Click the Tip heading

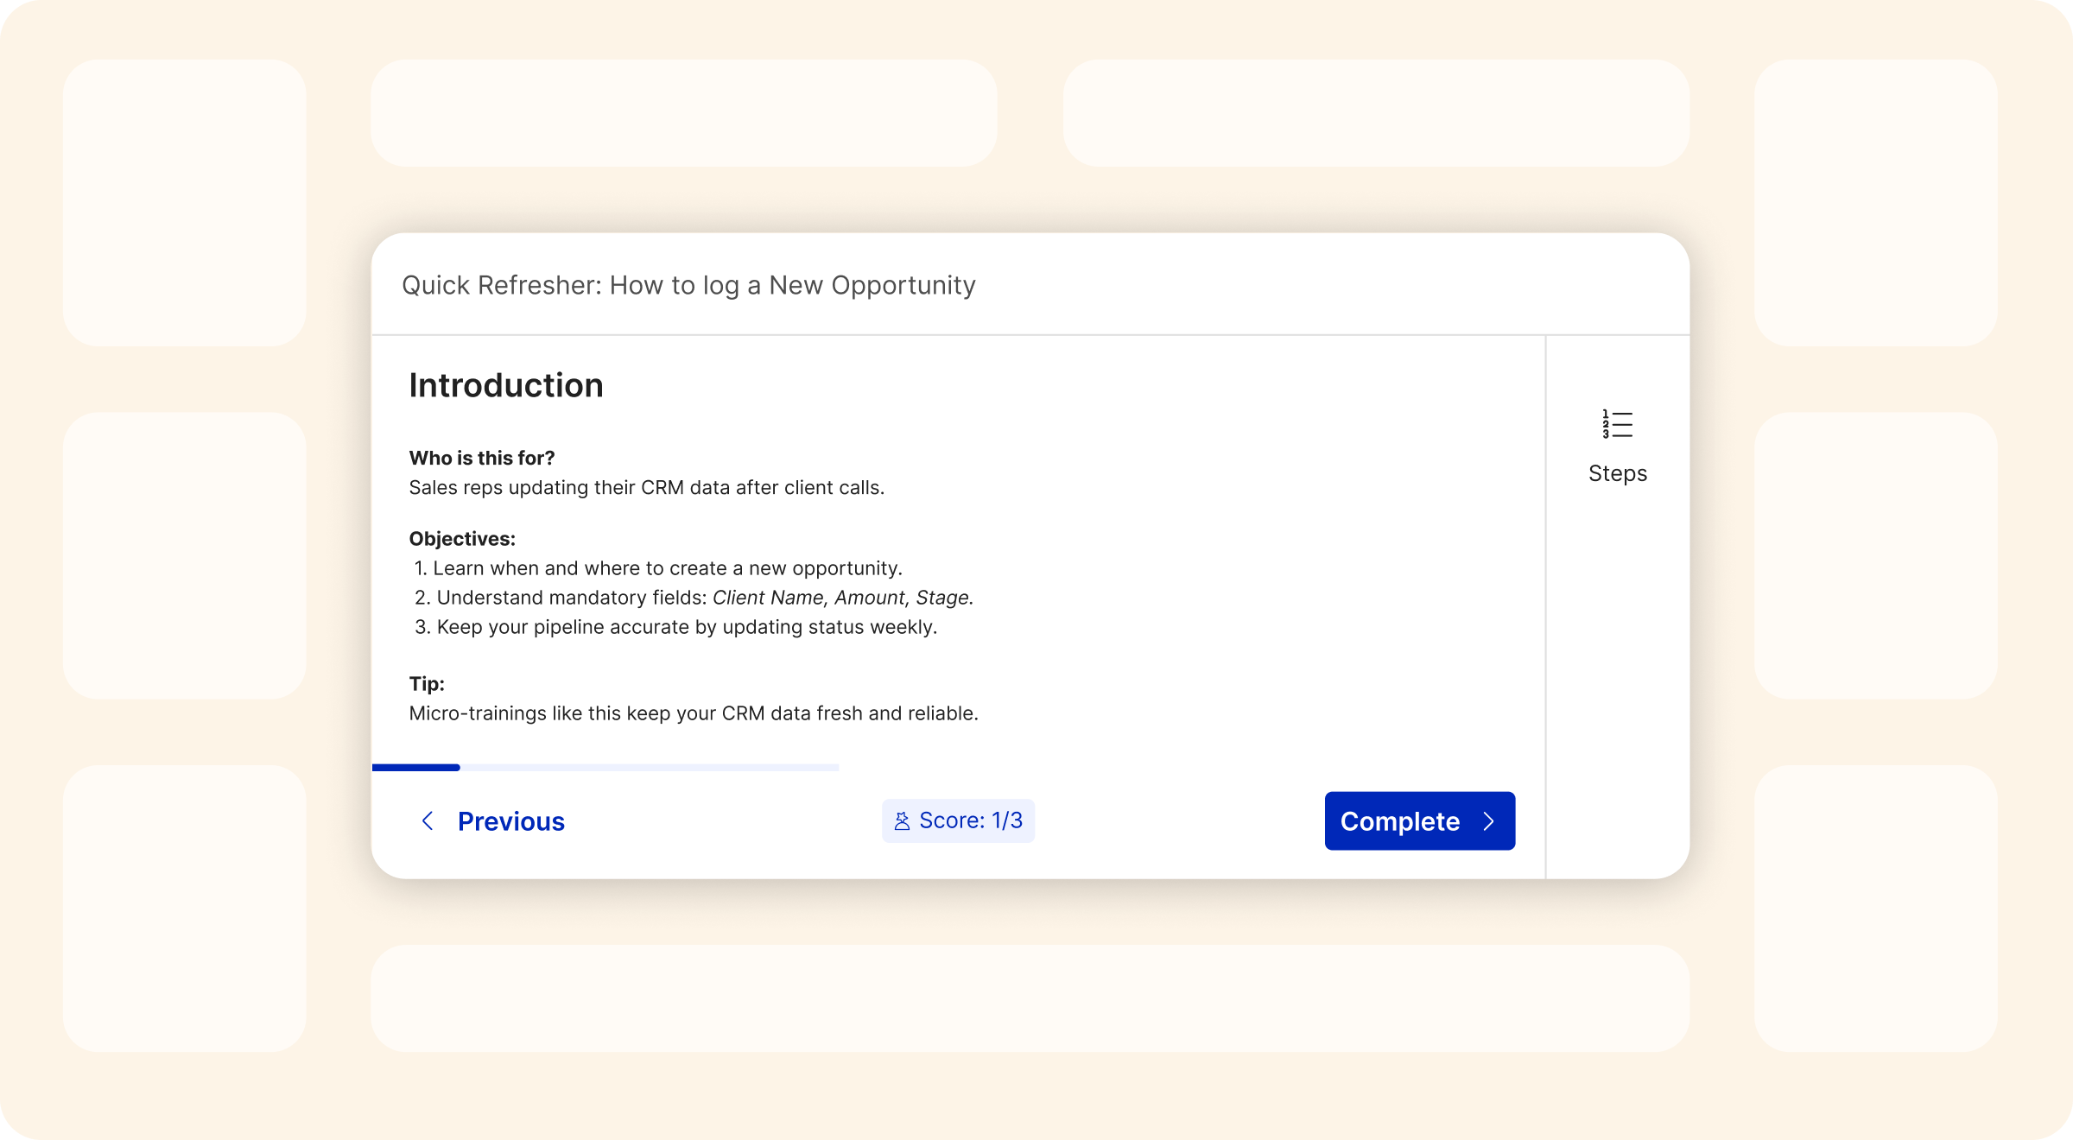coord(427,684)
